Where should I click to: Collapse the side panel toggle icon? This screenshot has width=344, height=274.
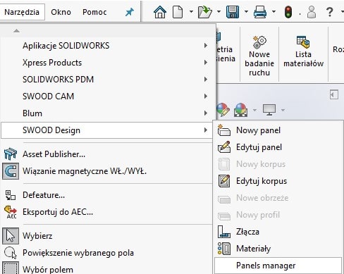[334, 95]
